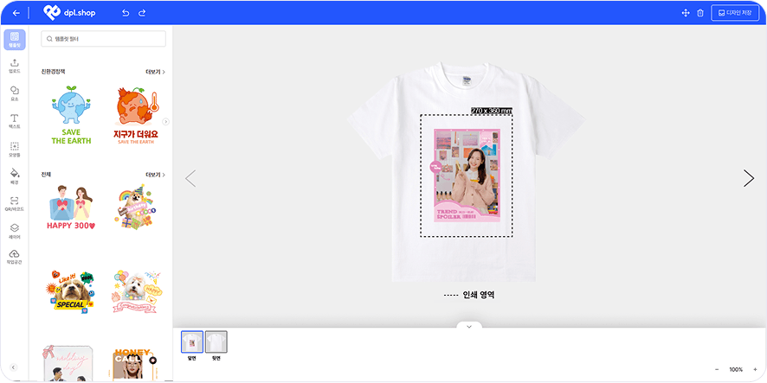Image resolution: width=767 pixels, height=383 pixels.
Task: Go to previous shirt view arrow
Action: click(x=190, y=178)
